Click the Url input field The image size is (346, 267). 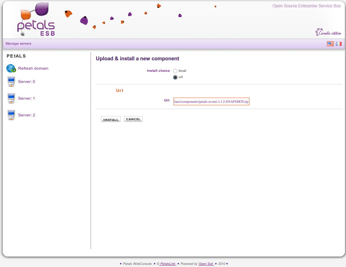click(211, 101)
